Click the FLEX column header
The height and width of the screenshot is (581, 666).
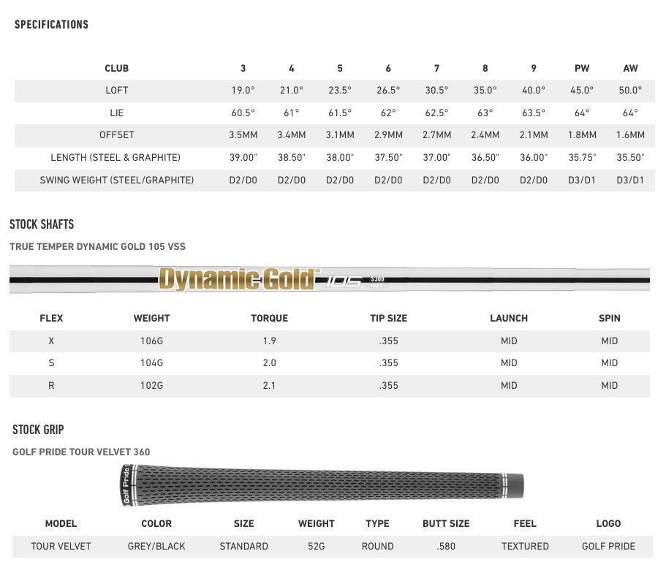(51, 319)
